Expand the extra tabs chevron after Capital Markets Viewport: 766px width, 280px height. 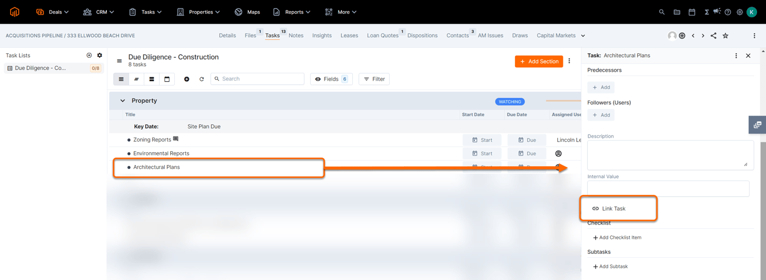point(583,36)
